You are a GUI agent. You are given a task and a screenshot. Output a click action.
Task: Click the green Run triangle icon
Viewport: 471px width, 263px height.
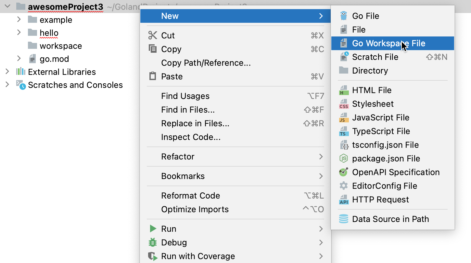153,228
